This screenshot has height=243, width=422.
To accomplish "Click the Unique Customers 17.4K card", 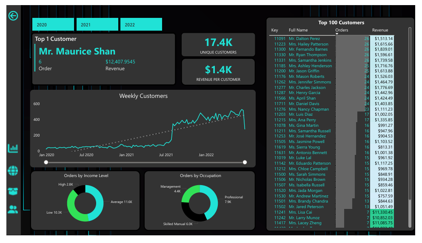I will pos(218,45).
